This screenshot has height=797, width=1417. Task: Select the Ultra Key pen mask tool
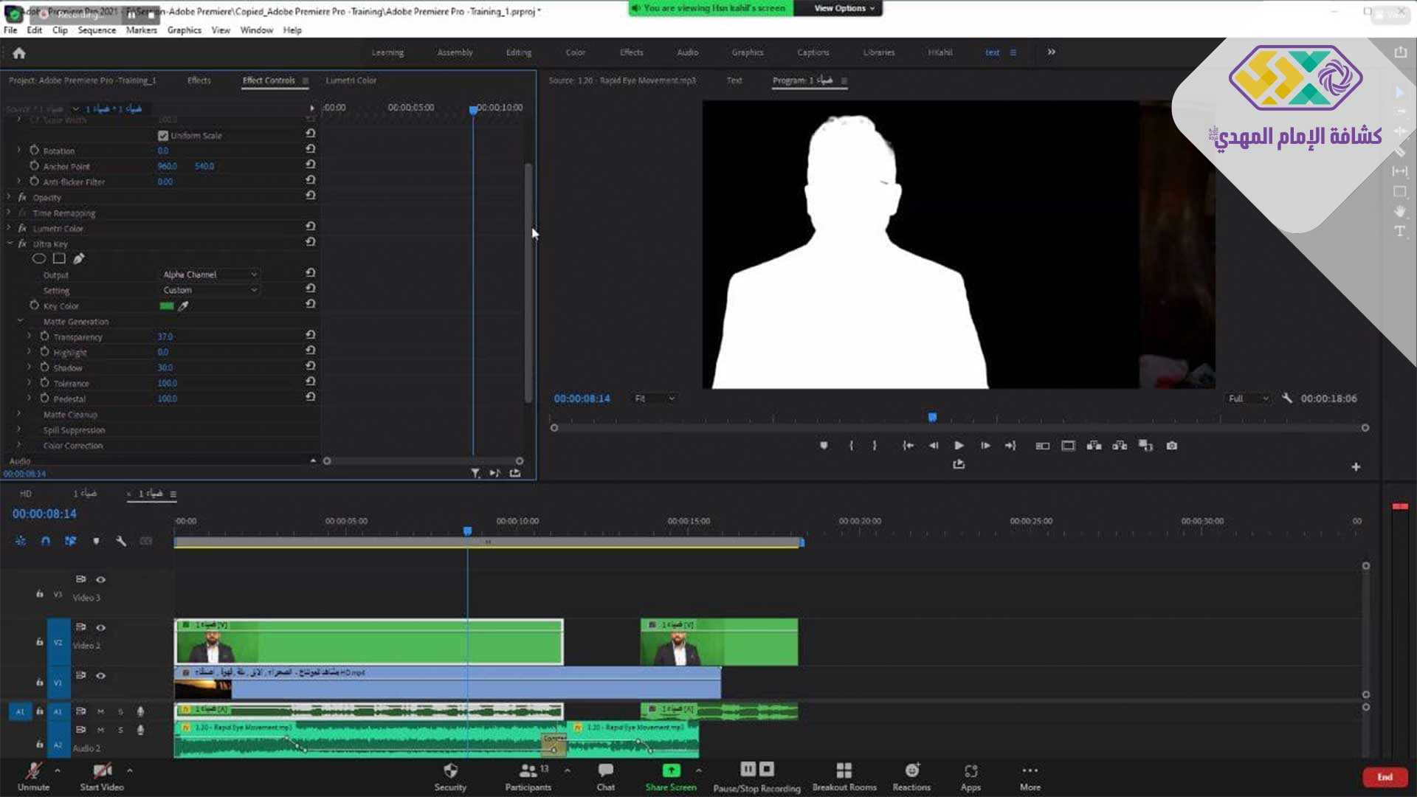79,258
